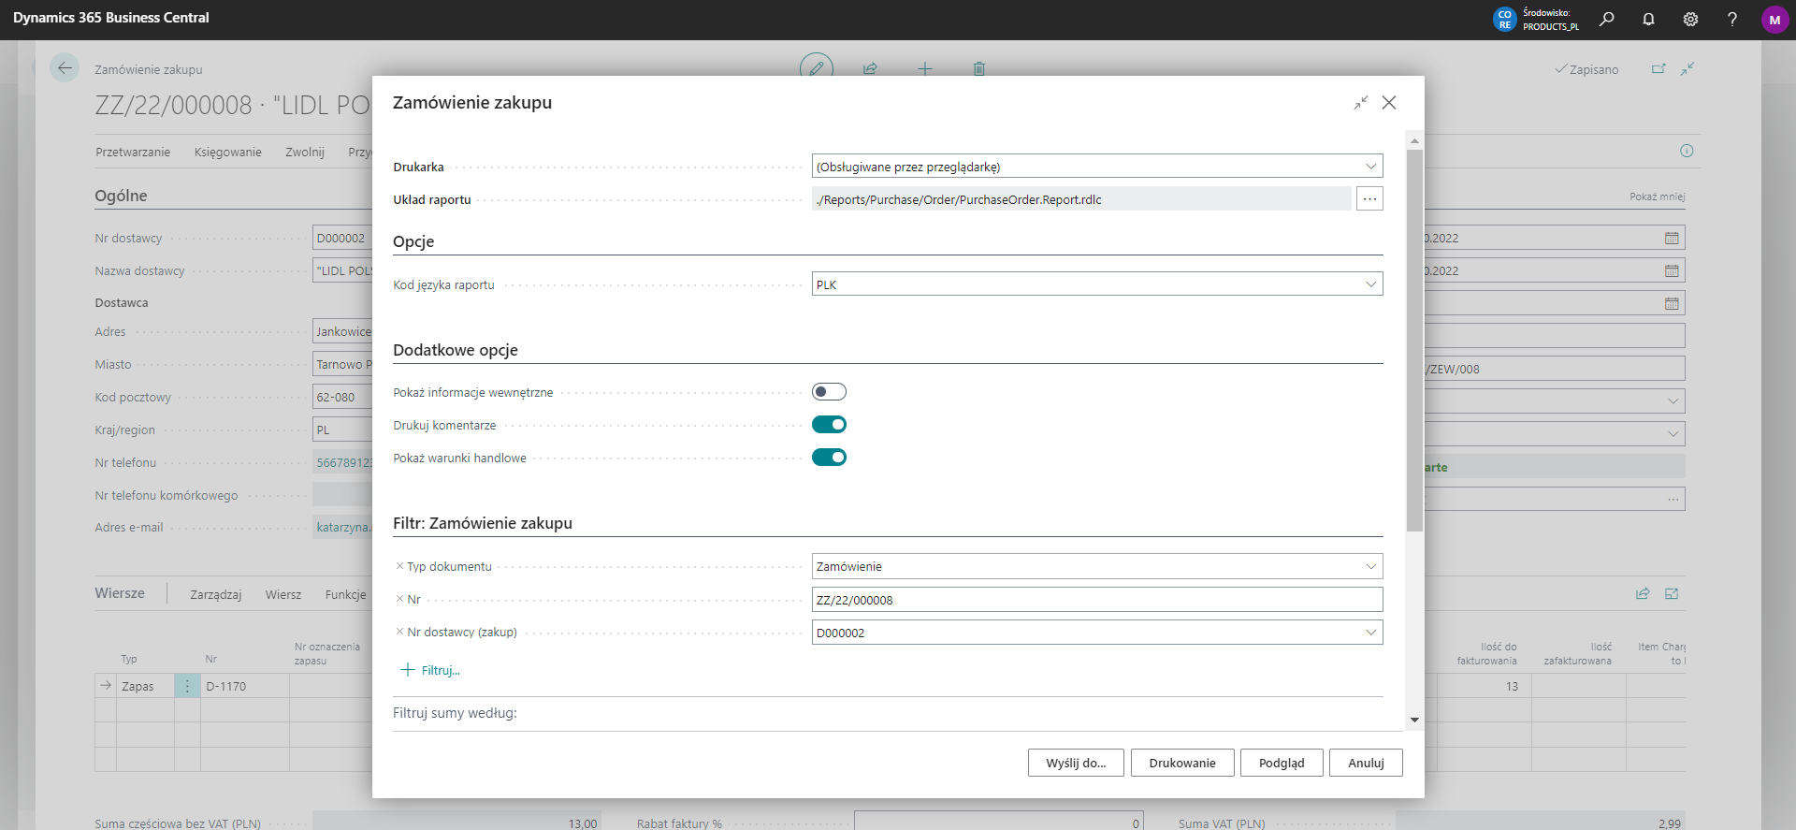Remove the Typ dokumentu filter
The image size is (1796, 830).
point(399,566)
